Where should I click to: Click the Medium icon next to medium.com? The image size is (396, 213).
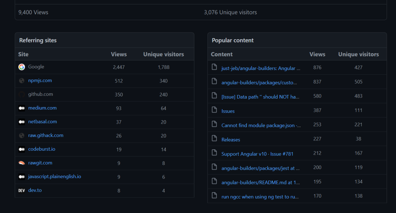(x=22, y=108)
